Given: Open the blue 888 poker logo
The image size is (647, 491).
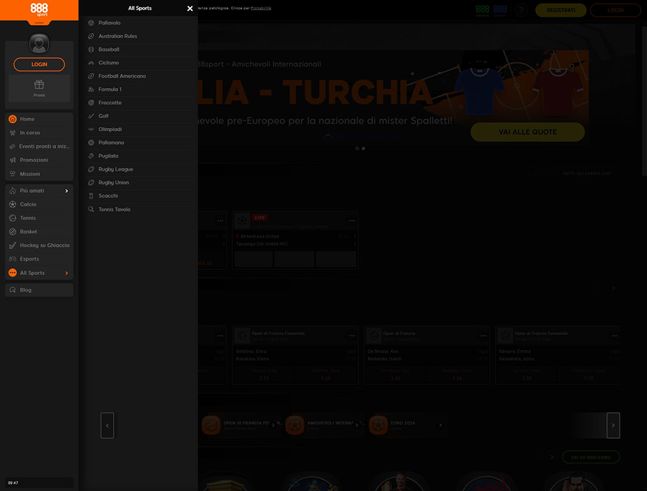Looking at the screenshot, I should click(x=499, y=10).
